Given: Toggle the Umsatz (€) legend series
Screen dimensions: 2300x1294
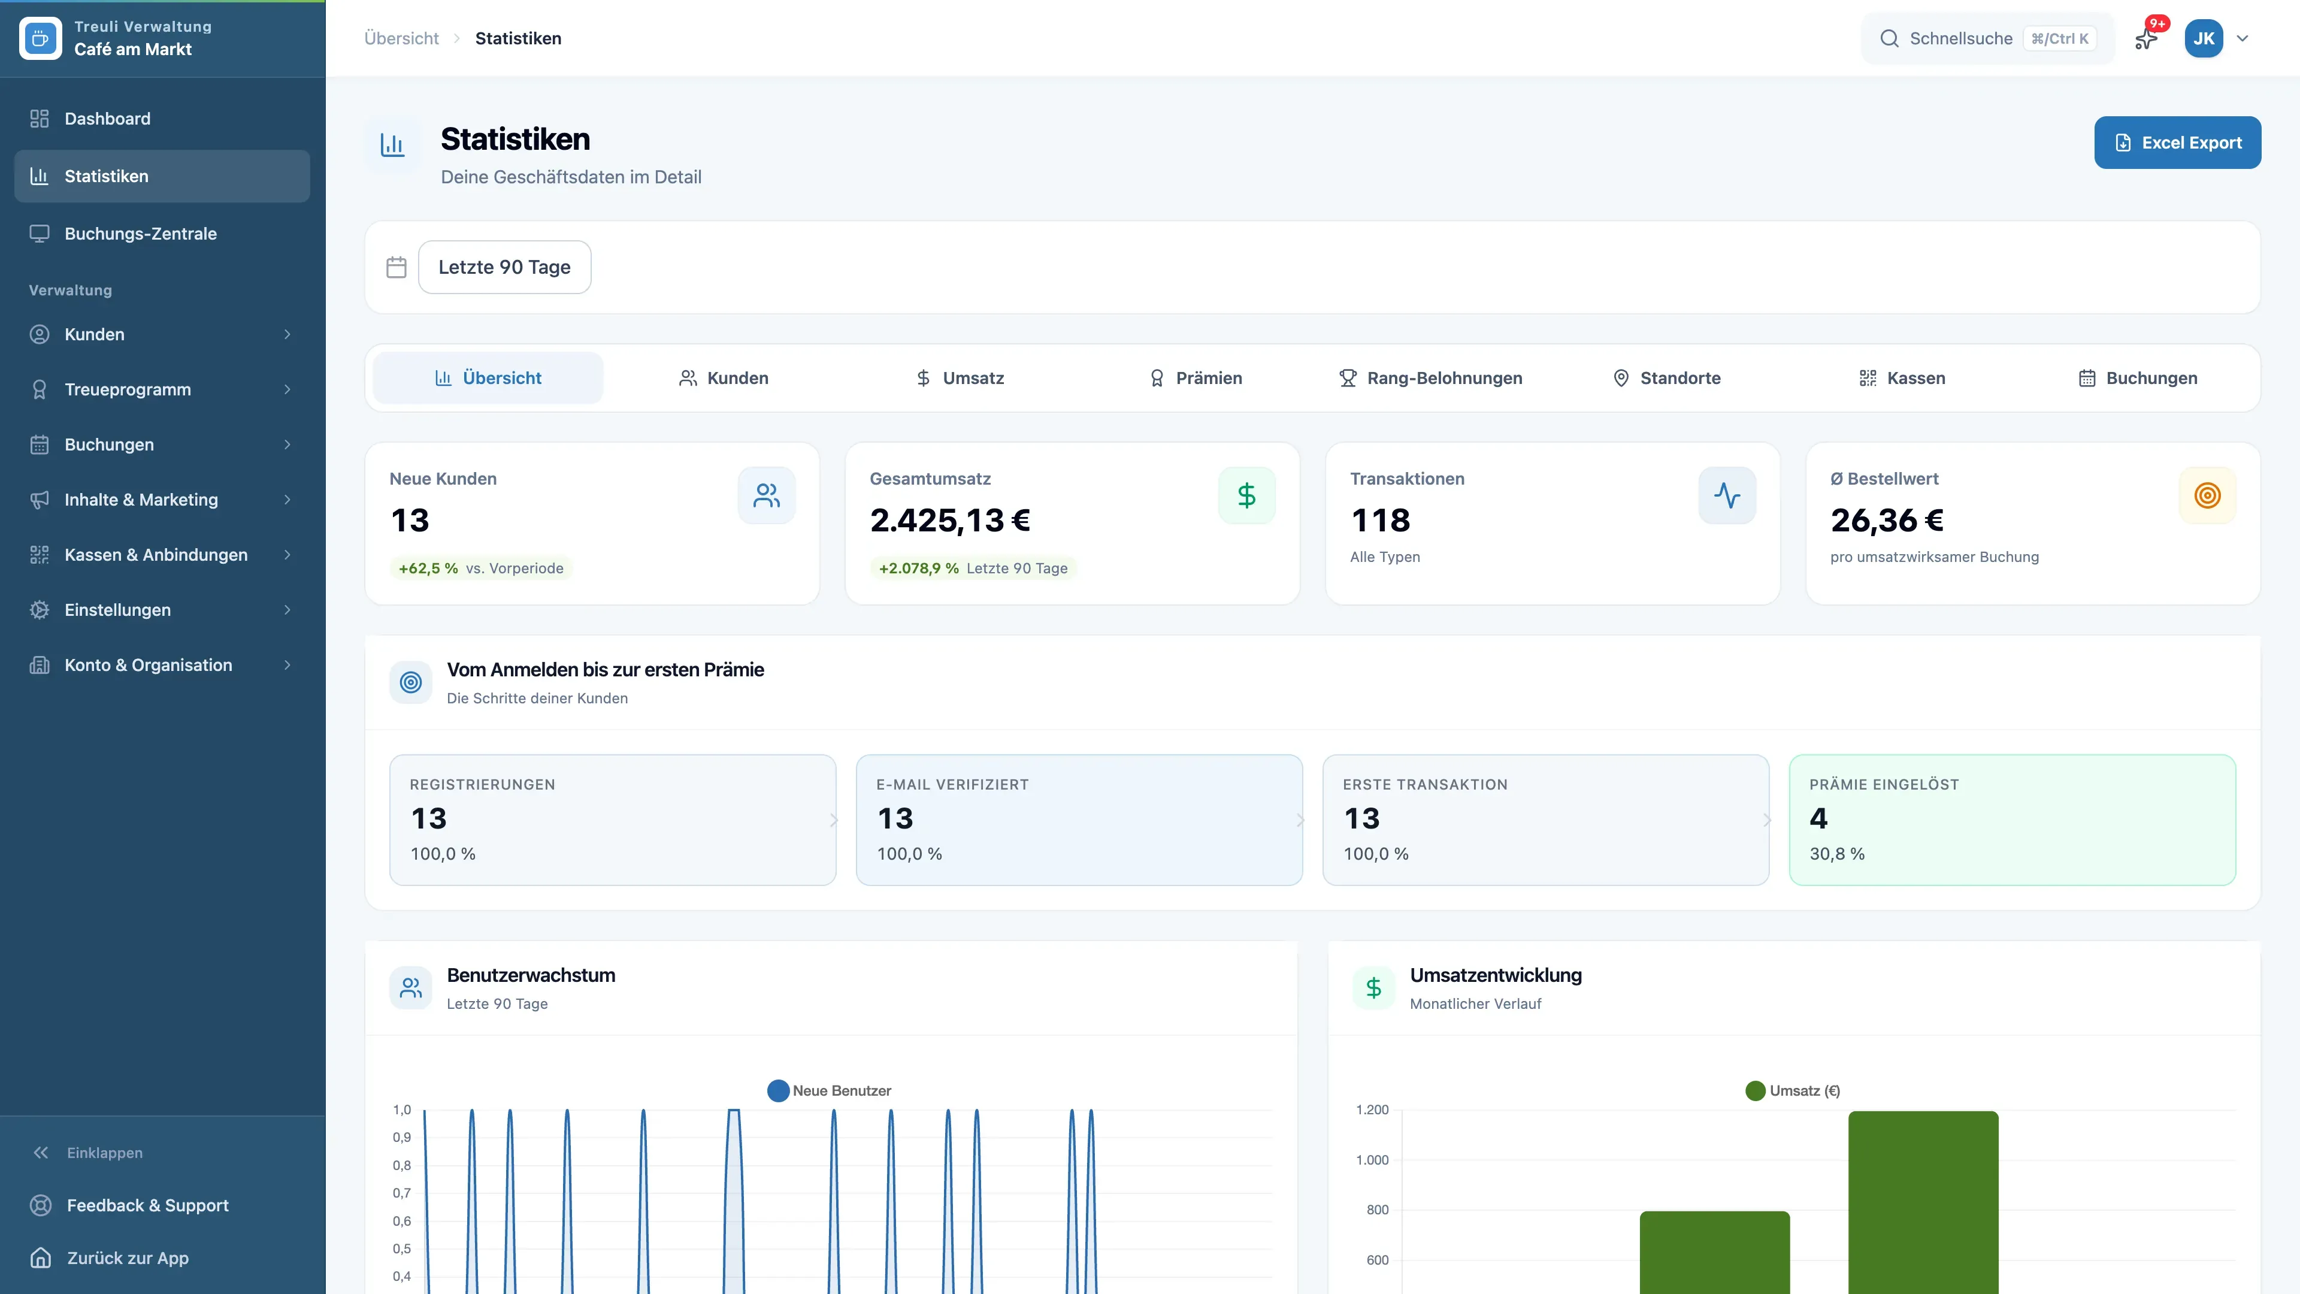Looking at the screenshot, I should [x=1793, y=1090].
